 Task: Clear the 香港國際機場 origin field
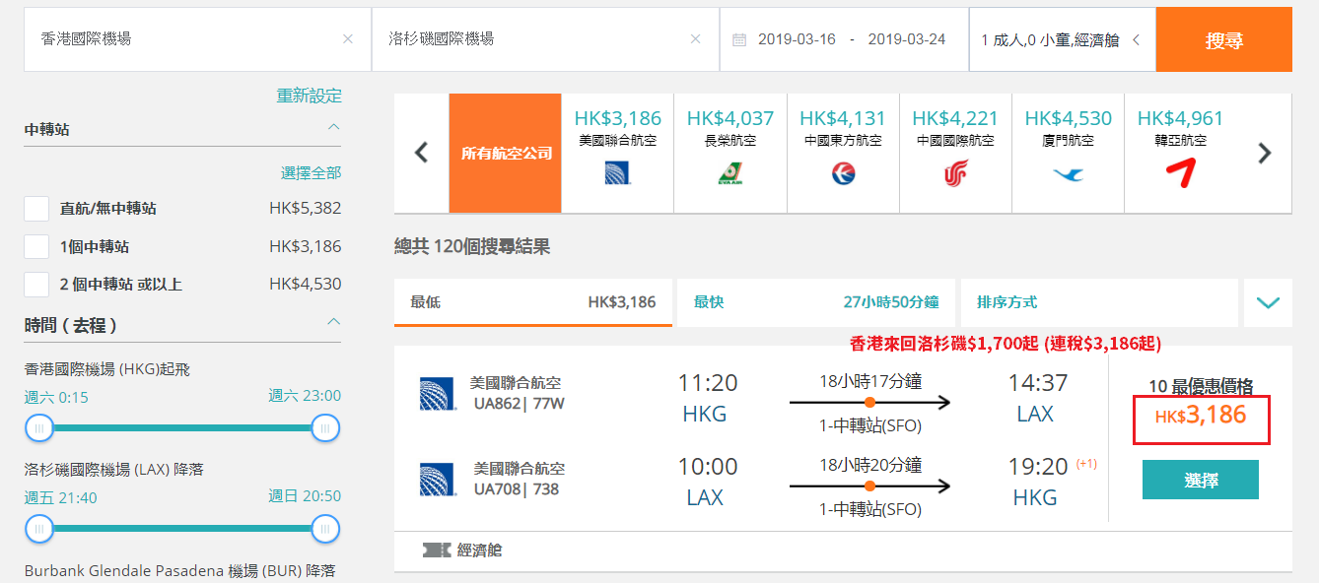(348, 39)
